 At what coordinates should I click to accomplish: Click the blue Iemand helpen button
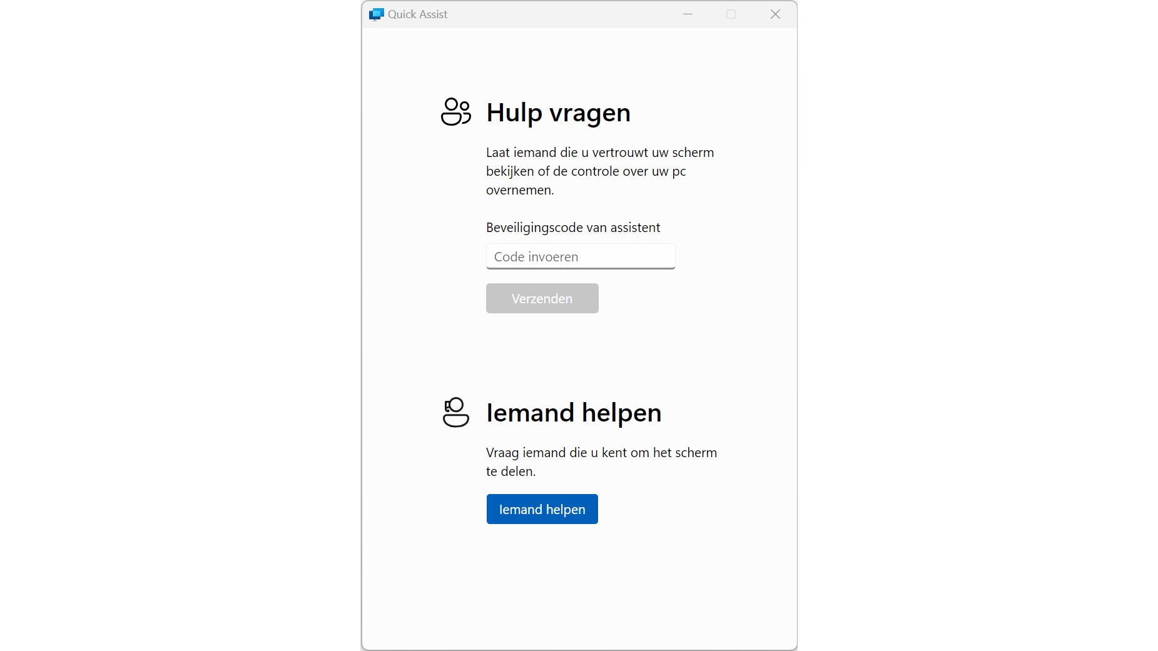click(x=542, y=509)
